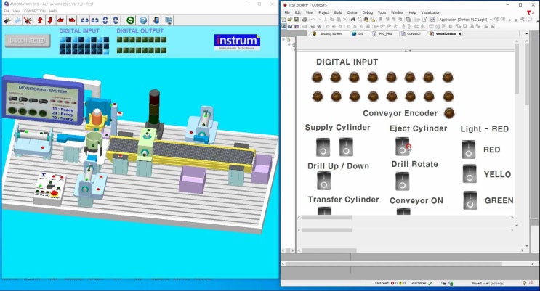Screen dimensions: 540x291
Task: Click the Open project folder icon in CODESYS
Action: click(x=290, y=20)
